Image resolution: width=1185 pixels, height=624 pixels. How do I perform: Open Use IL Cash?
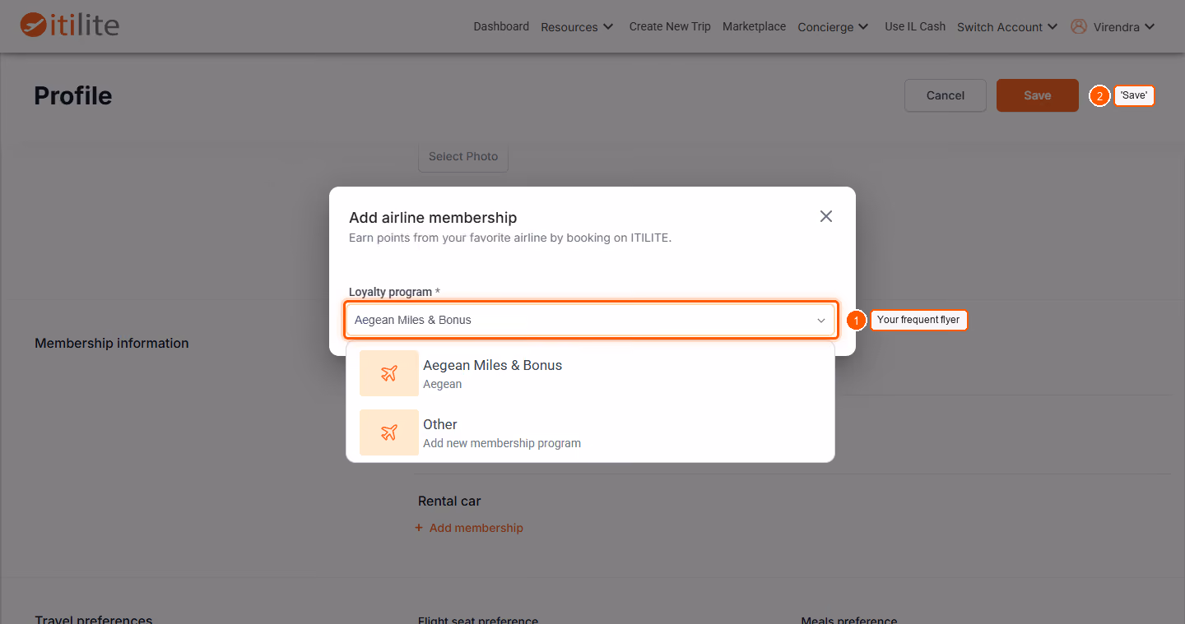915,26
